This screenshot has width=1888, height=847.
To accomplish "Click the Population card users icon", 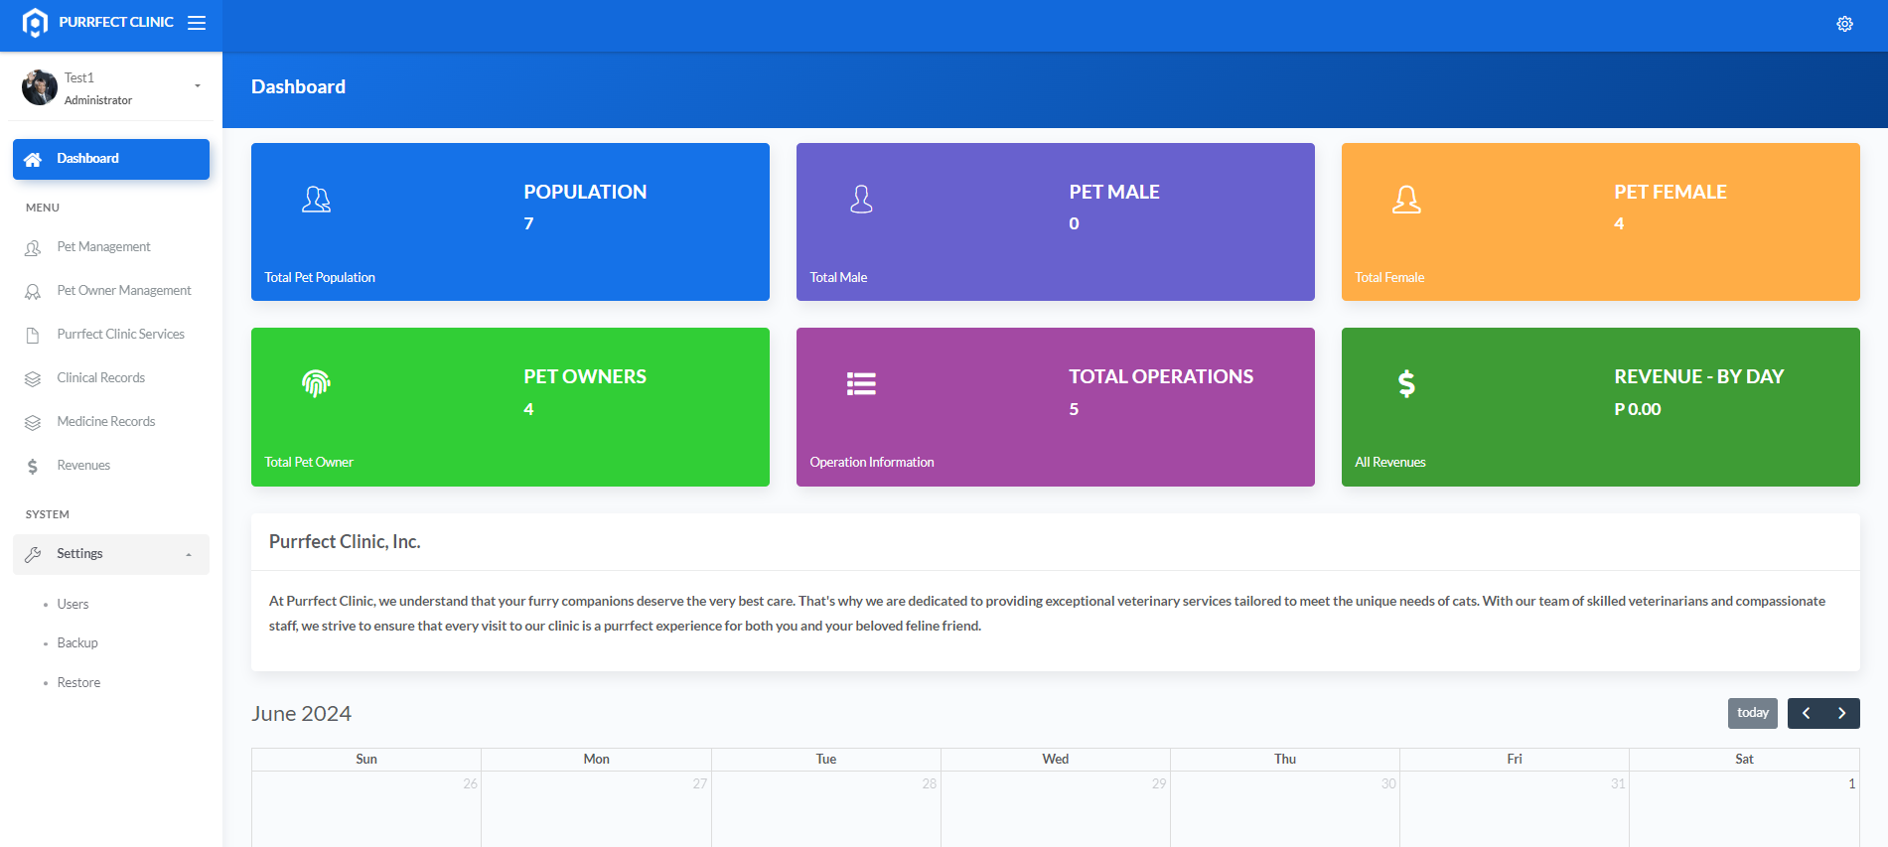I will (316, 200).
